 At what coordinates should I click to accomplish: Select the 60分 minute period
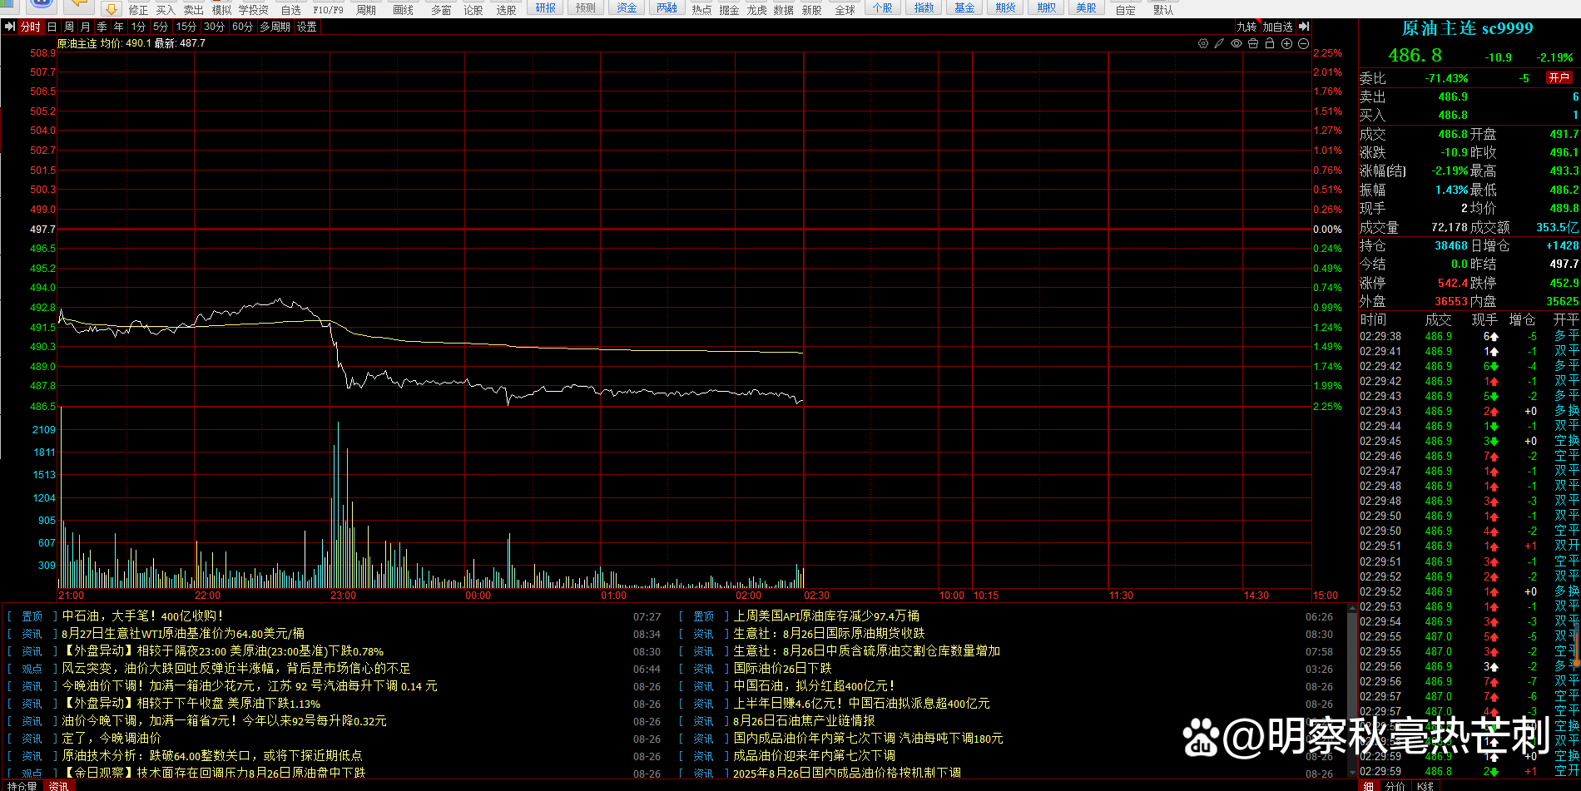(x=243, y=27)
